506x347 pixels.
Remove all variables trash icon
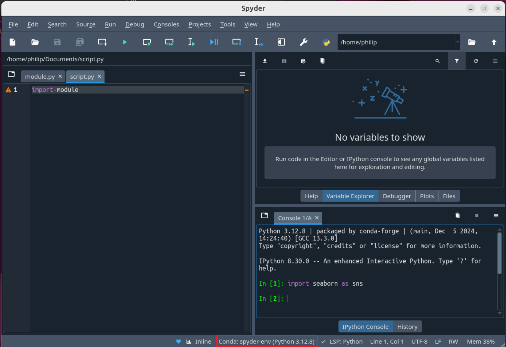click(322, 61)
